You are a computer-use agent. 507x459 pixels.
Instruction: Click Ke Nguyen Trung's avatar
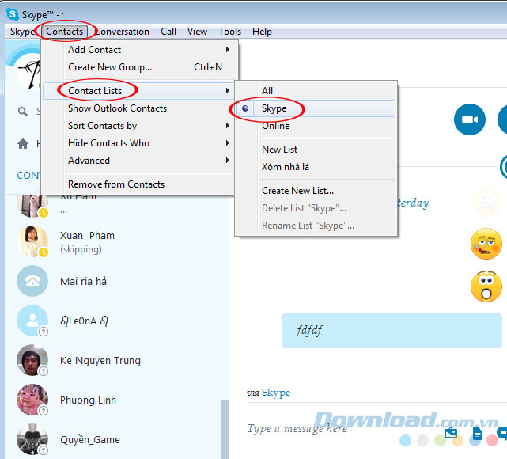point(32,360)
